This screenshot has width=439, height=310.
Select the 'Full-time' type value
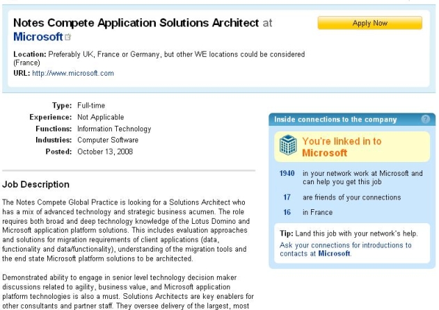92,106
